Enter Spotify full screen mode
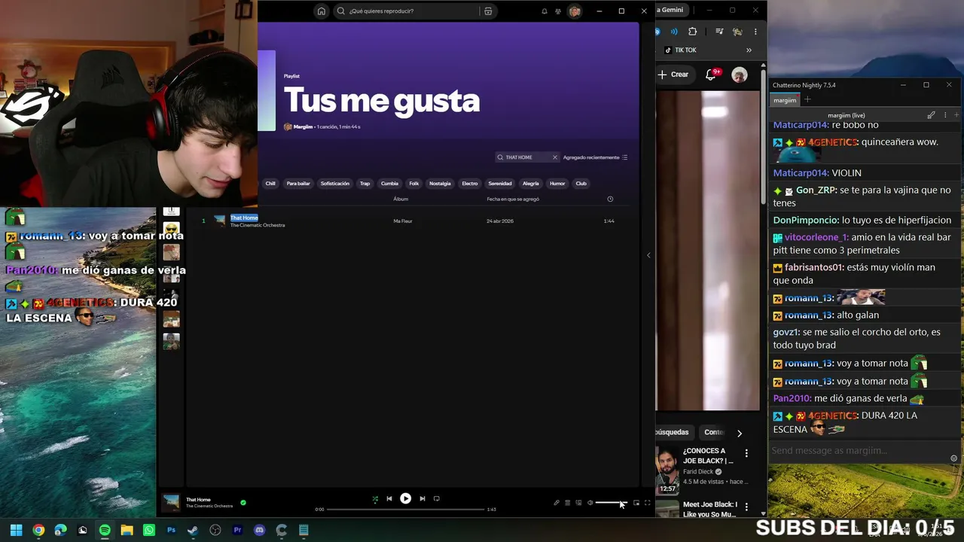The width and height of the screenshot is (964, 542). click(x=647, y=503)
